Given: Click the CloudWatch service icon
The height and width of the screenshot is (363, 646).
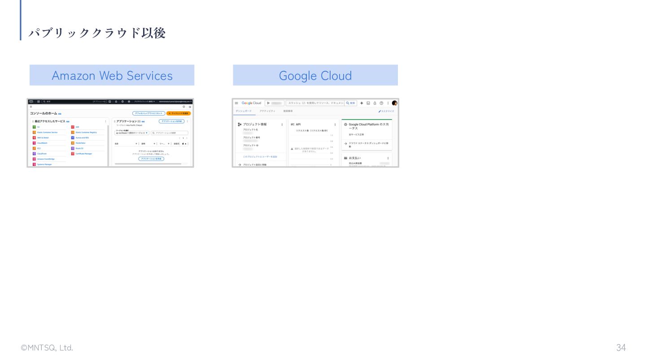Looking at the screenshot, I should pos(34,143).
